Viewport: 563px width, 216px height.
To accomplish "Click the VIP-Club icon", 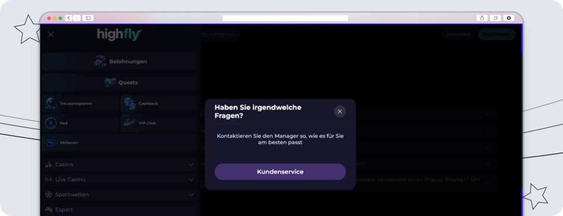I will point(130,123).
